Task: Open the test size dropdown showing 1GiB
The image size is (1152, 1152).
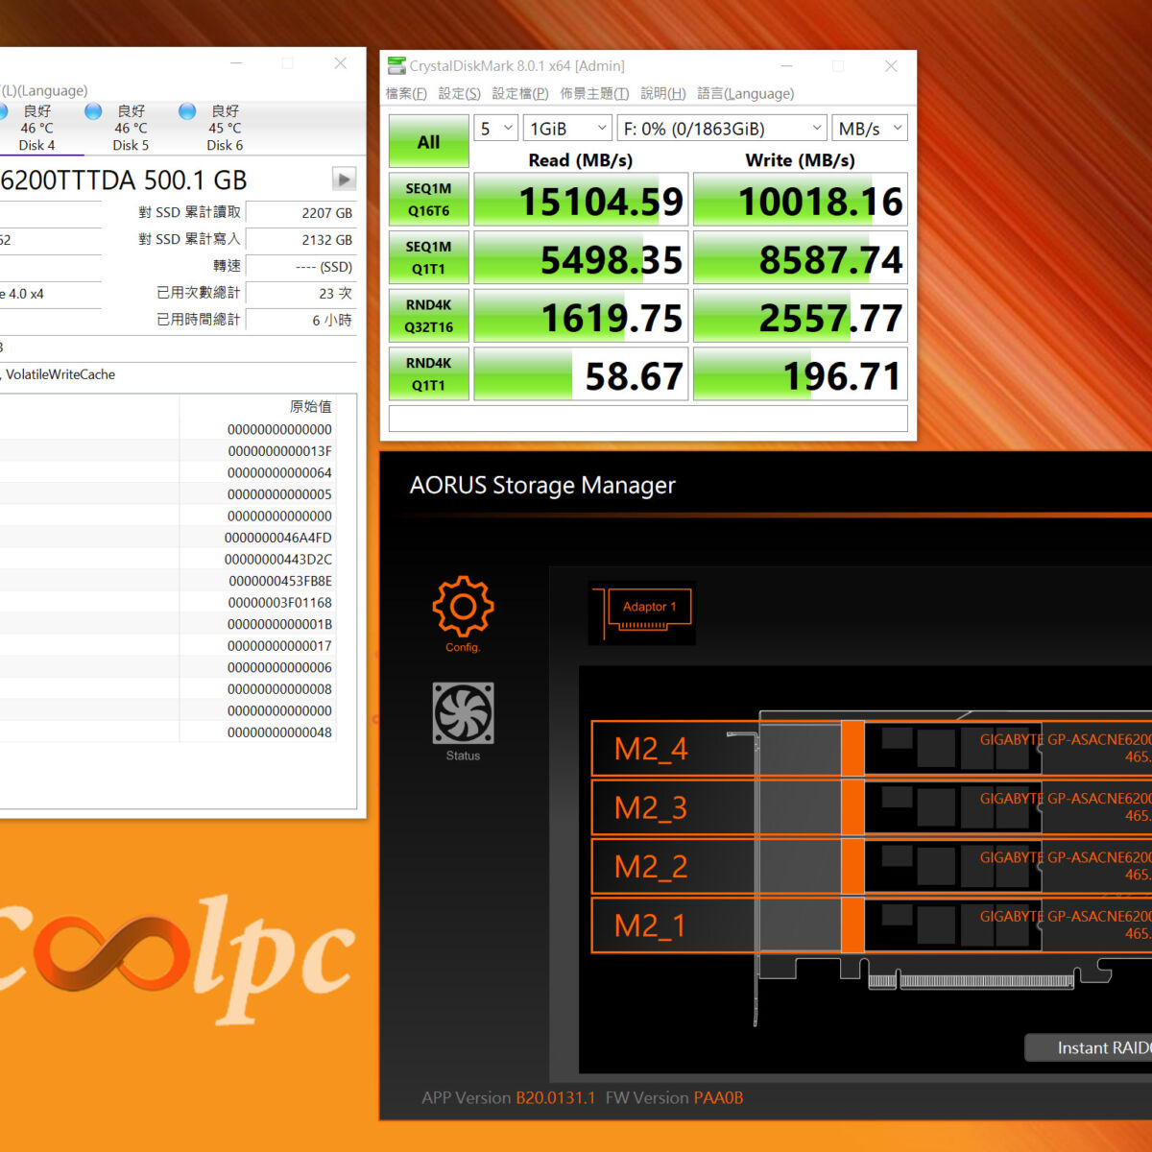Action: click(568, 129)
